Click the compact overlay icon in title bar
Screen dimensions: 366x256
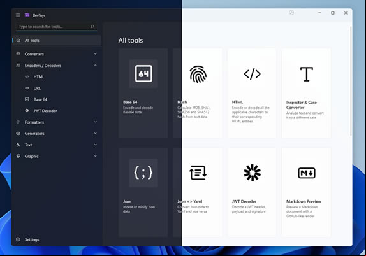click(x=291, y=13)
